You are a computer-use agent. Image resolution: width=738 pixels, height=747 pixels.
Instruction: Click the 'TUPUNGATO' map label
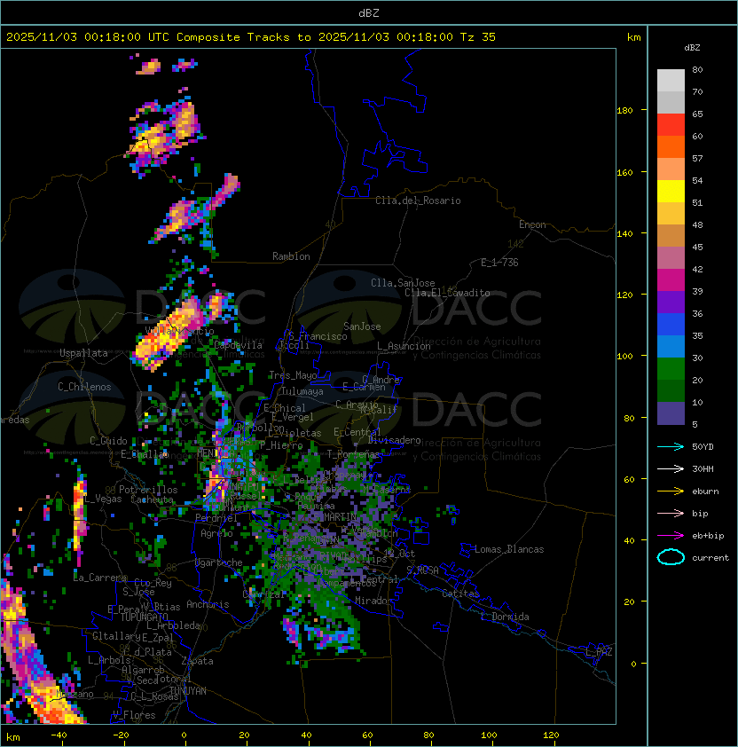[145, 617]
